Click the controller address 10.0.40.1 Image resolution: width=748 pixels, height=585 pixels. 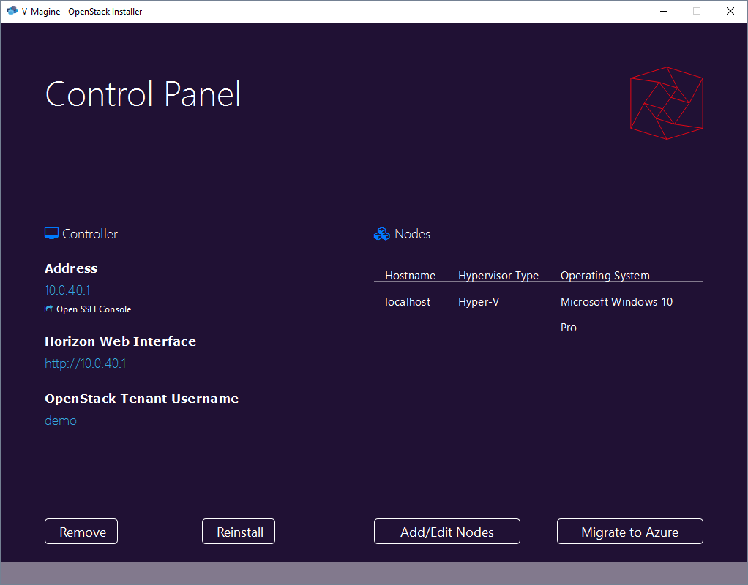click(x=67, y=290)
